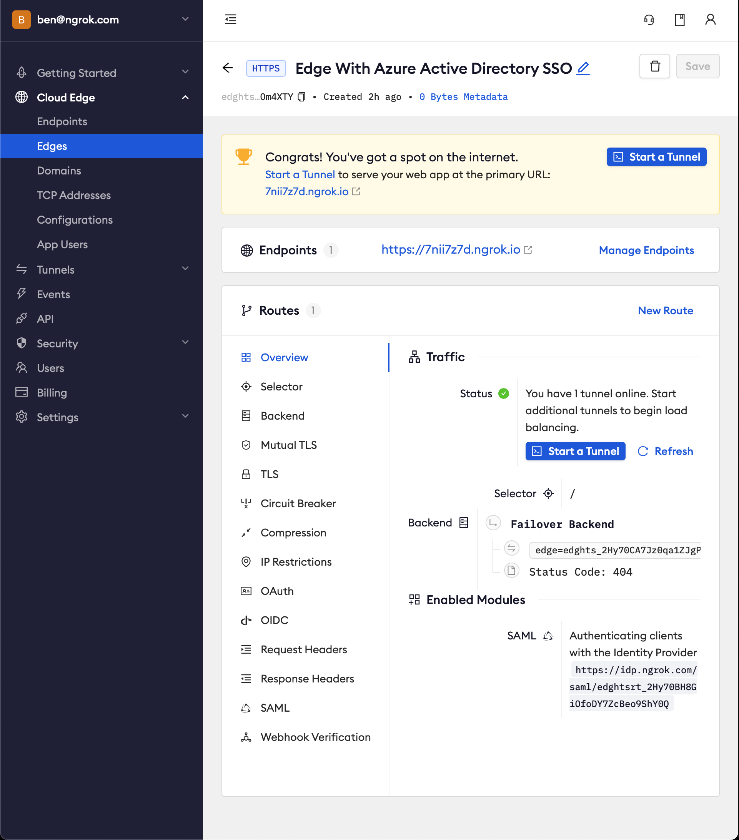Click the Selector target icon in Traffic
The height and width of the screenshot is (840, 739).
[548, 493]
